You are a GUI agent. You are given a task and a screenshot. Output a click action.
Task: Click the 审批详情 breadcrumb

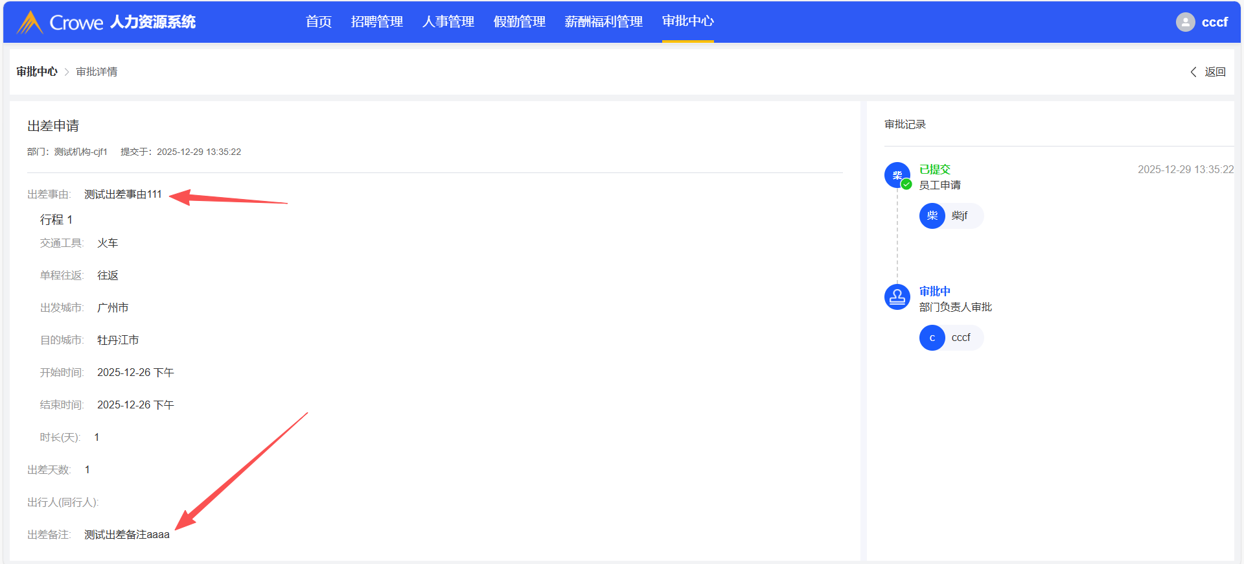(97, 71)
